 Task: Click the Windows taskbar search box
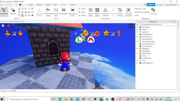click(28, 99)
